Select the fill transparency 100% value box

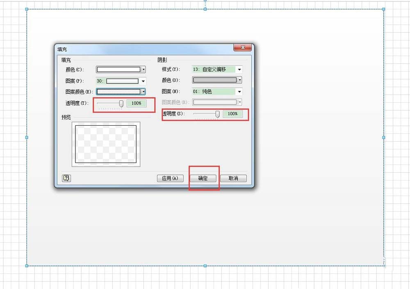point(137,103)
